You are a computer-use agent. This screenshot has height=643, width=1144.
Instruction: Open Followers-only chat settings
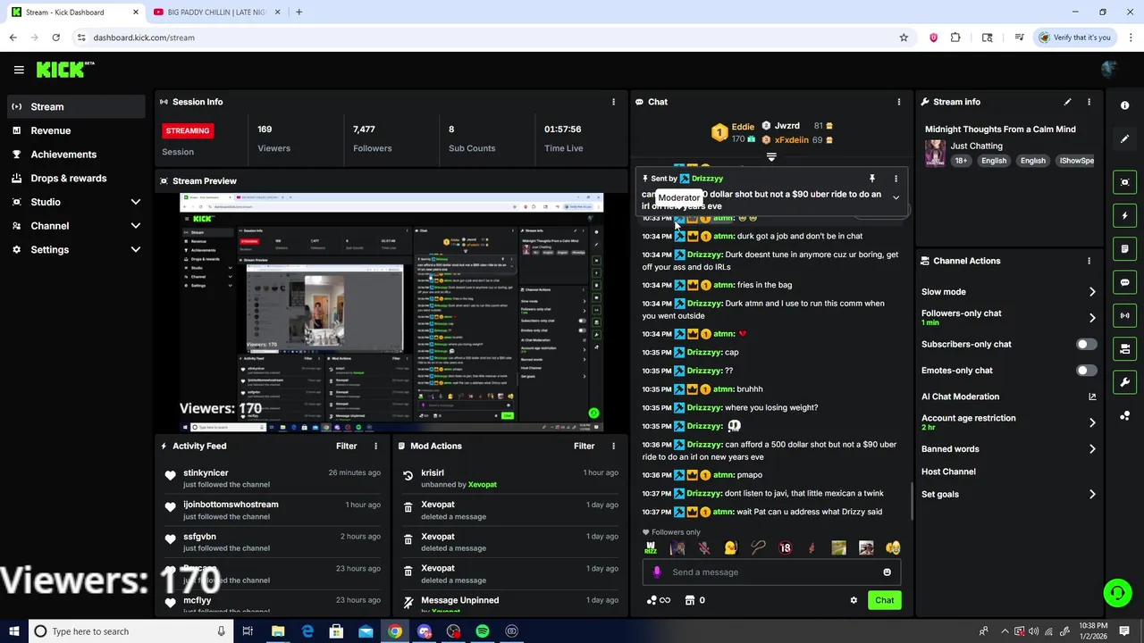tap(1008, 317)
